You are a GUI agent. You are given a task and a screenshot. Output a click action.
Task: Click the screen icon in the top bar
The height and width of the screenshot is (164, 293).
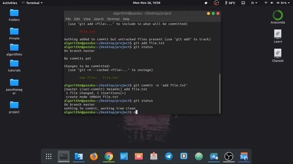243,3
